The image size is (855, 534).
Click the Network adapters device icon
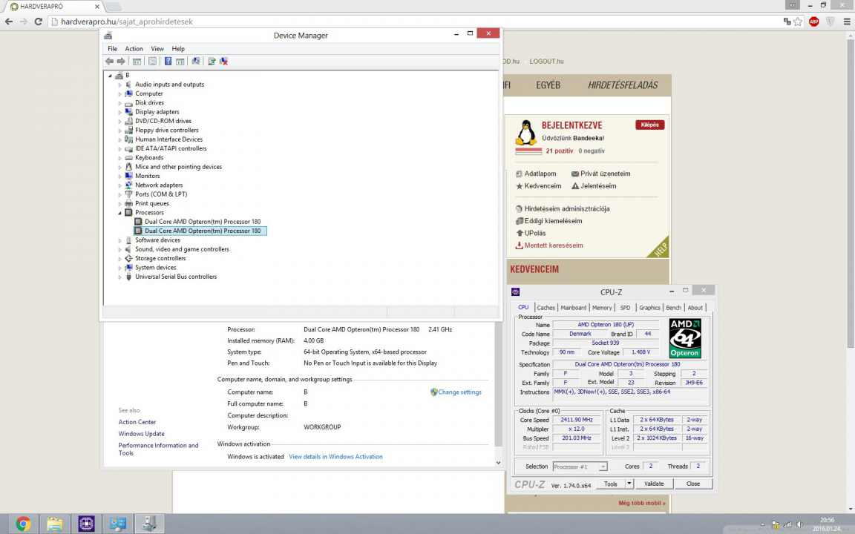tap(128, 185)
